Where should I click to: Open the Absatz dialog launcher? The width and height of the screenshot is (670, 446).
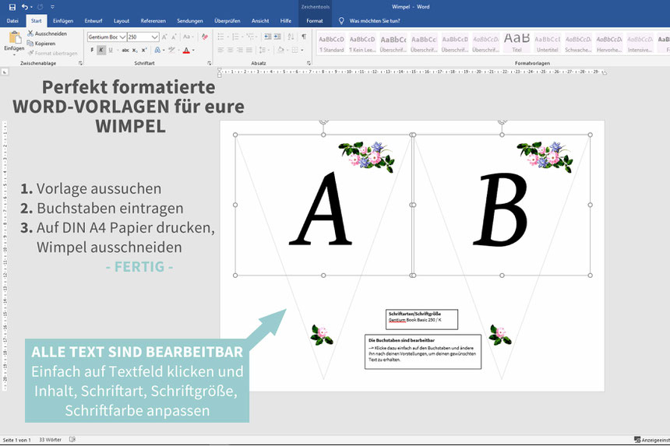pyautogui.click(x=309, y=63)
